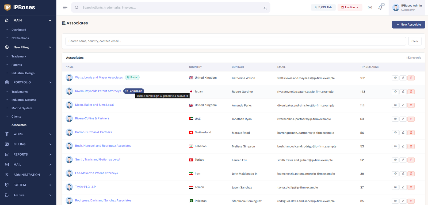Delete Dixon, Baker and Sims Legal row

tap(411, 105)
